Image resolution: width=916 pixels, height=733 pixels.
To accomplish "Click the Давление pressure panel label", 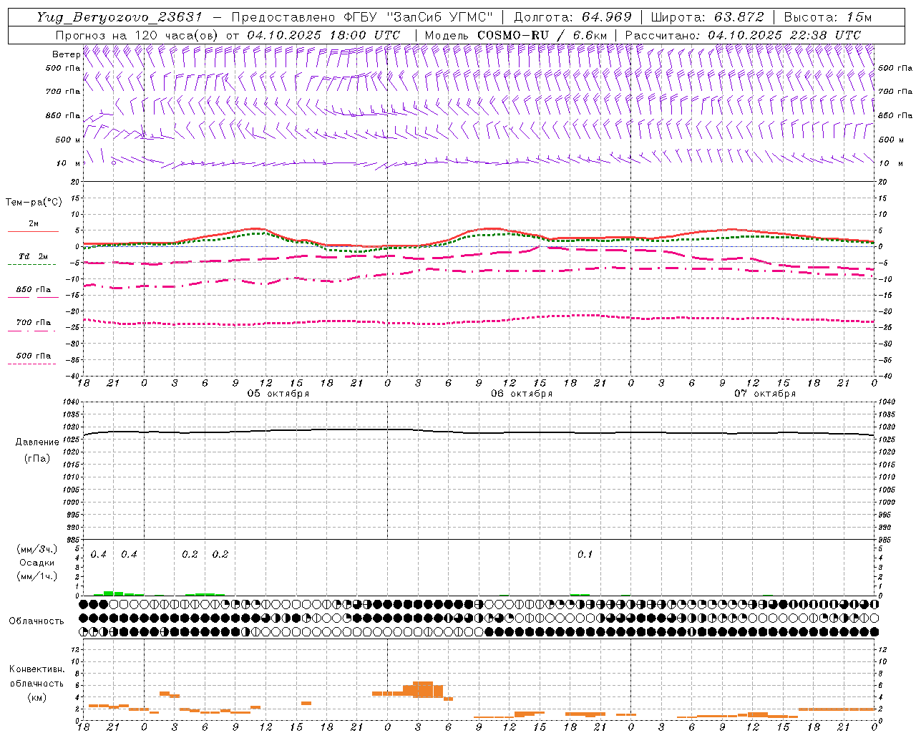I will 37,442.
